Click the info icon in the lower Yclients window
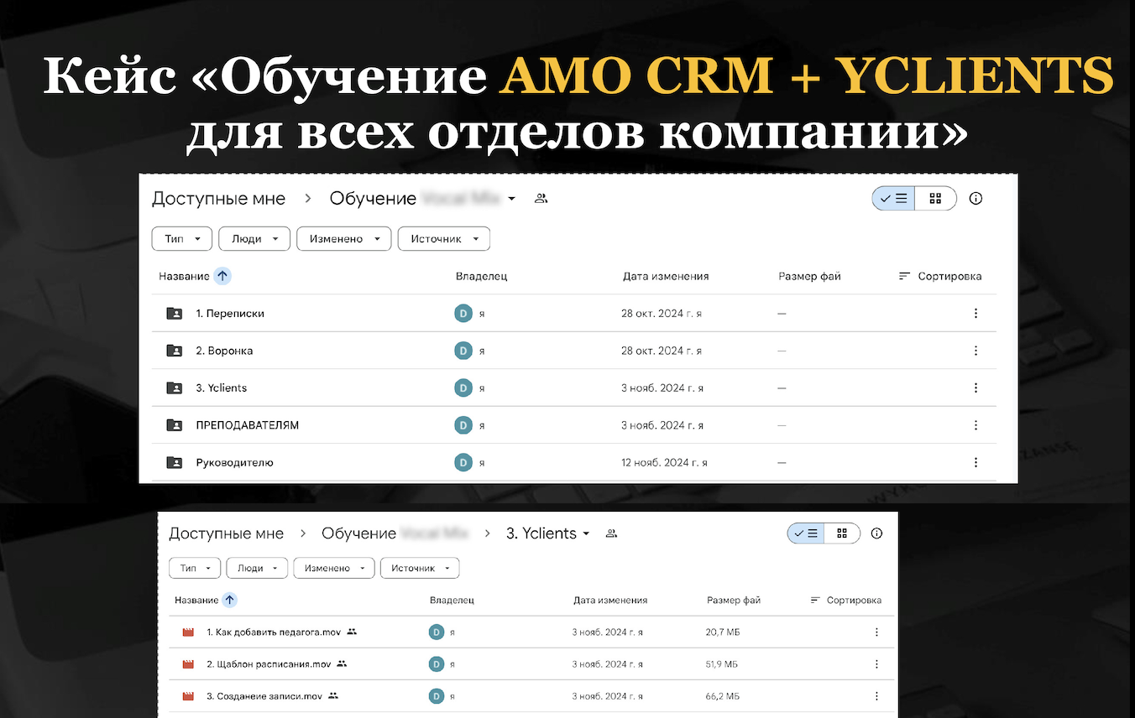Screen dimensions: 1135x718 (877, 533)
